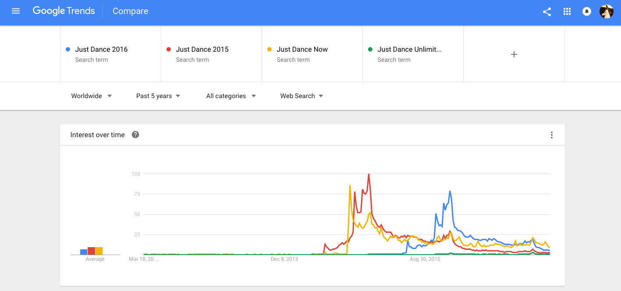
Task: Edit the Just Dance Unlimited term
Action: click(409, 50)
